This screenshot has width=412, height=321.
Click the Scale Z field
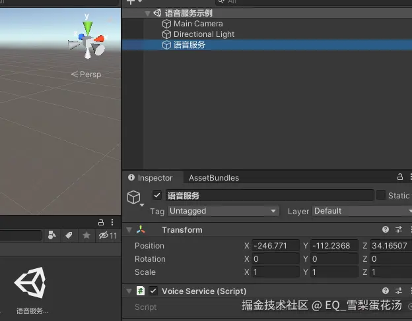tap(391, 272)
